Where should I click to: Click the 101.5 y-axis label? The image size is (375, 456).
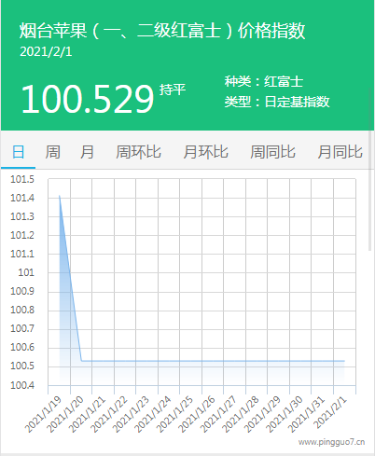(x=22, y=179)
